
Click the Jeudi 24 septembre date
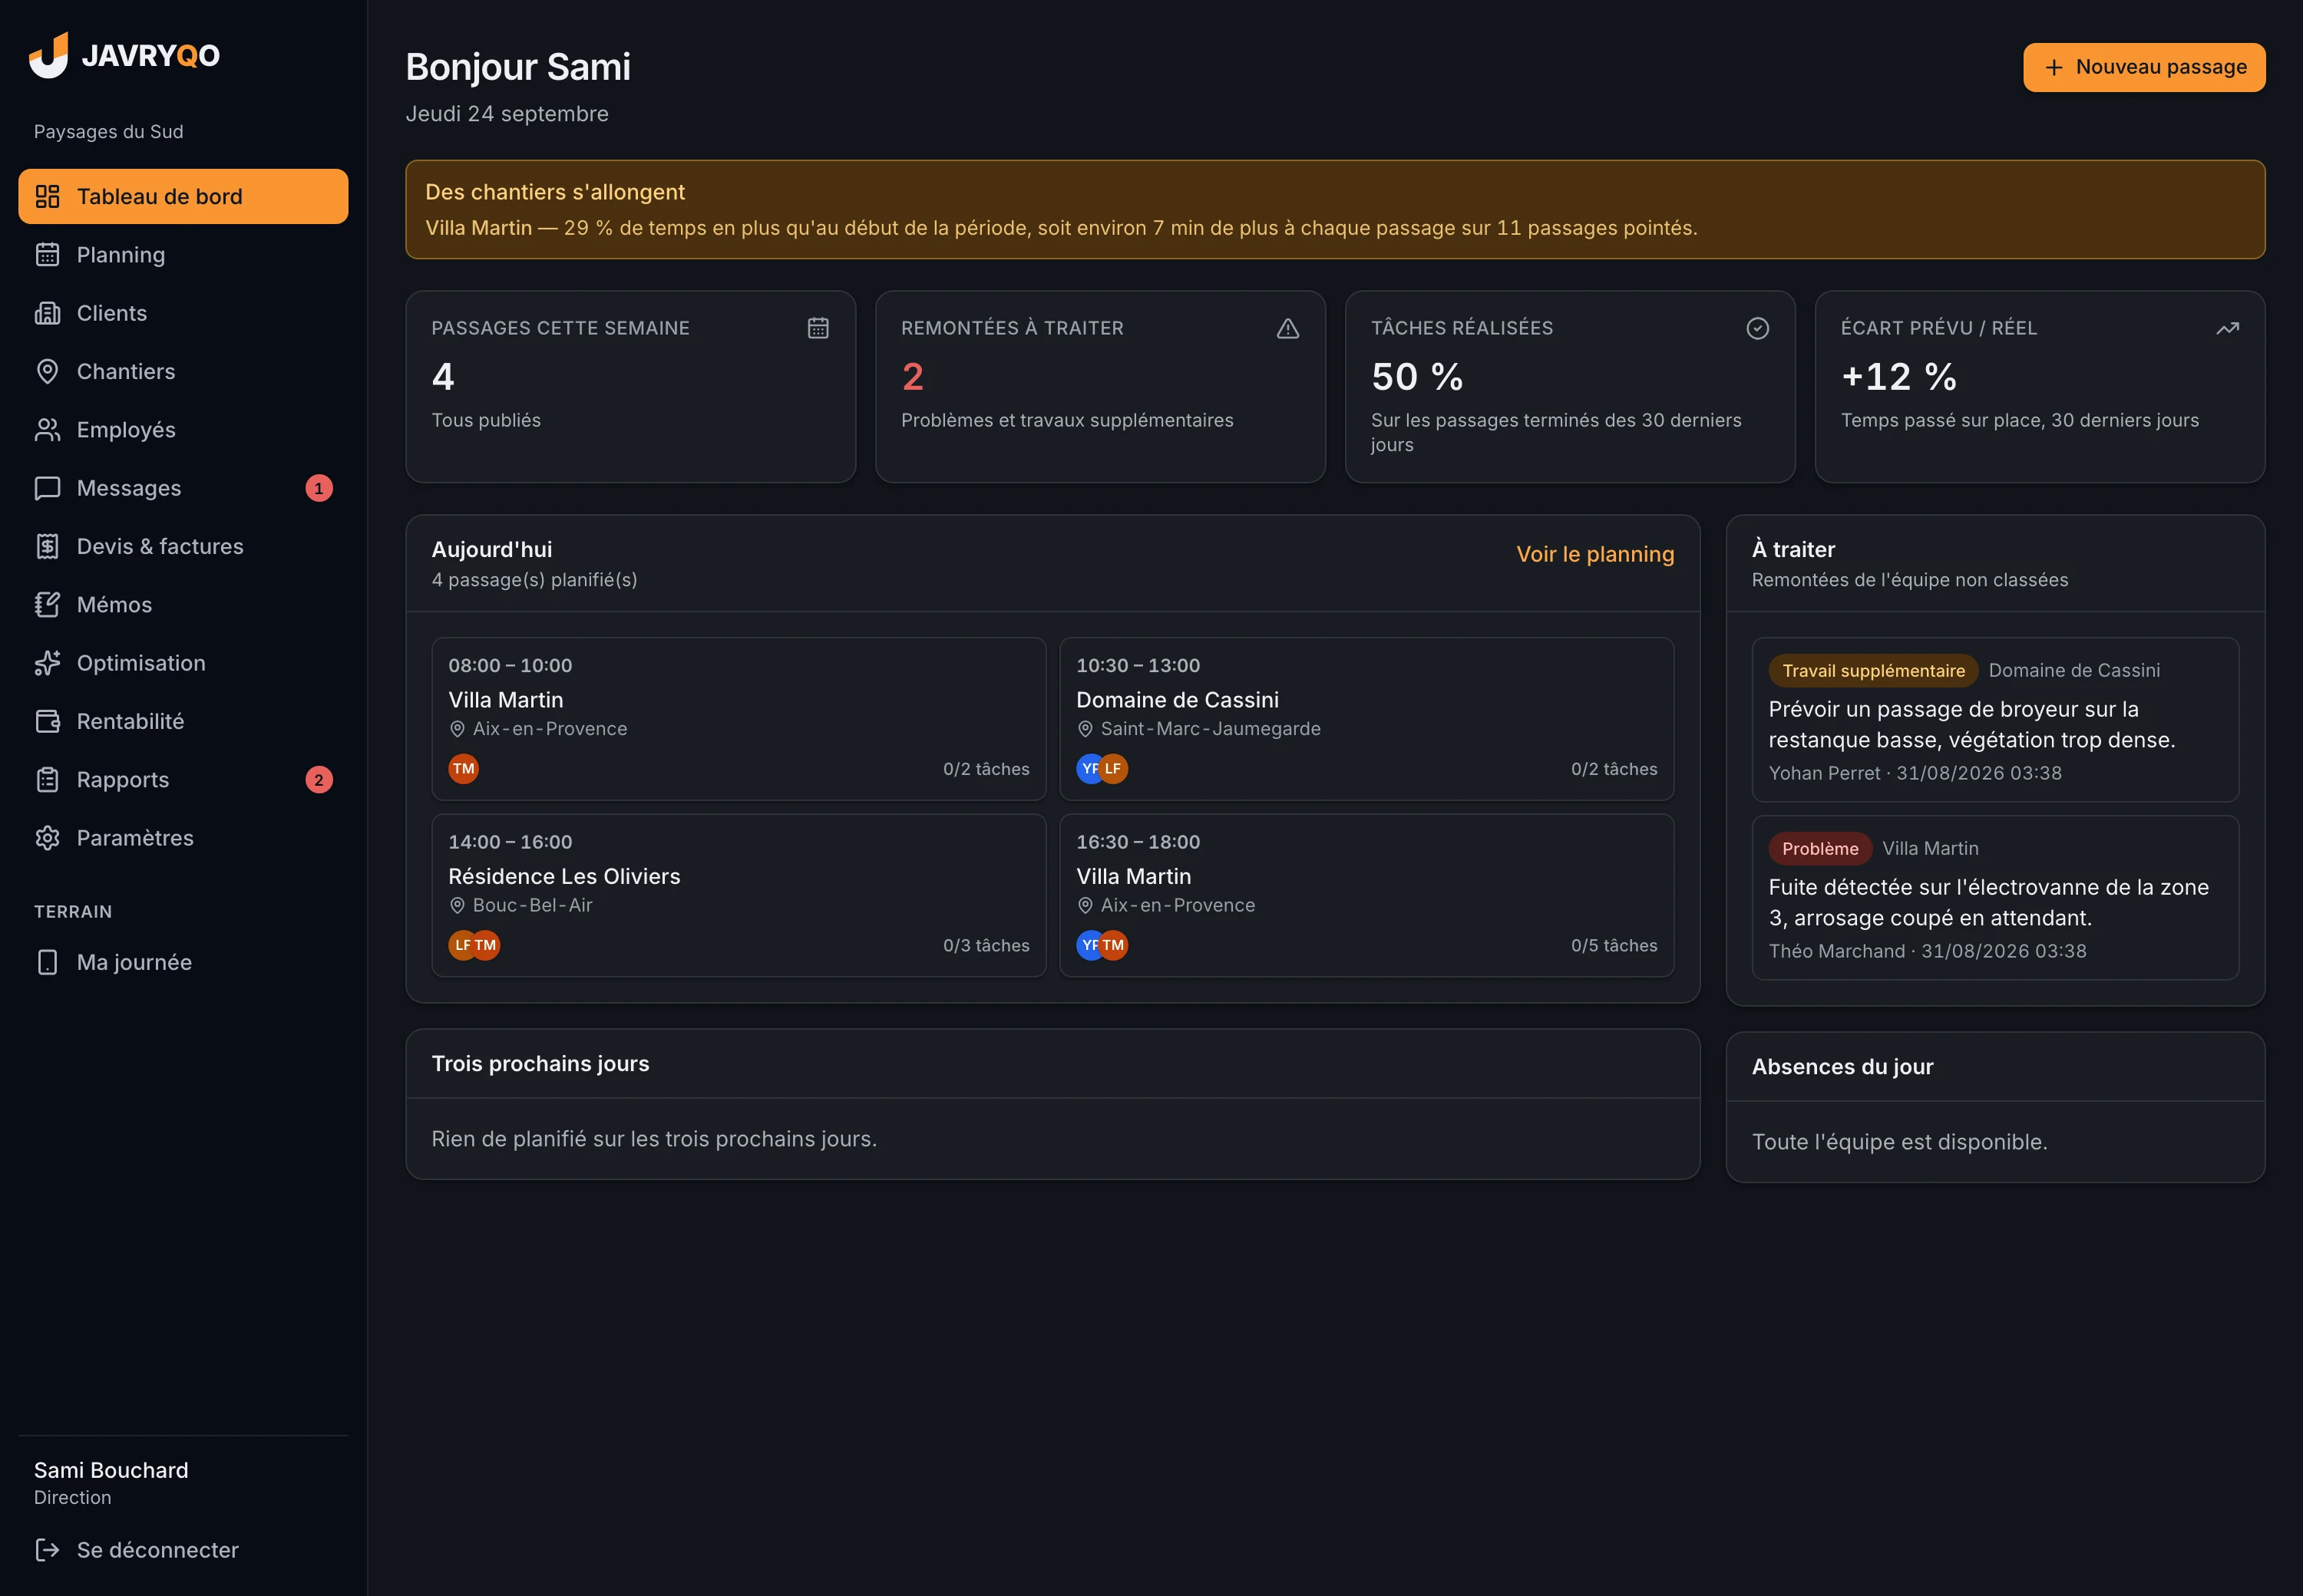[506, 113]
